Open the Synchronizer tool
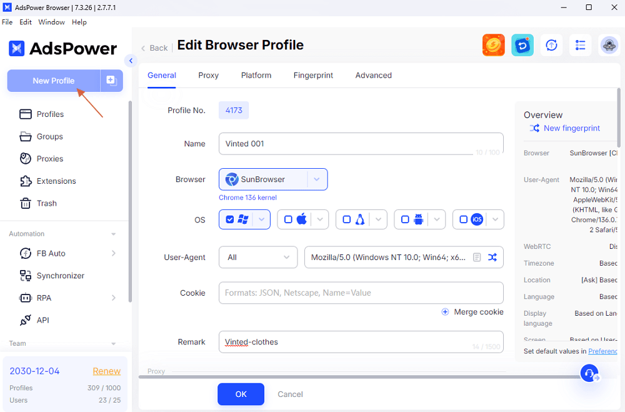The width and height of the screenshot is (625, 412). (52, 276)
